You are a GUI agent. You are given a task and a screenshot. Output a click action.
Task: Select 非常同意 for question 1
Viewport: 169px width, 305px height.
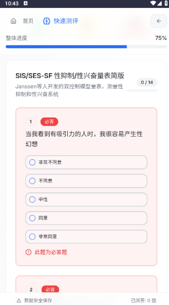(x=86, y=236)
